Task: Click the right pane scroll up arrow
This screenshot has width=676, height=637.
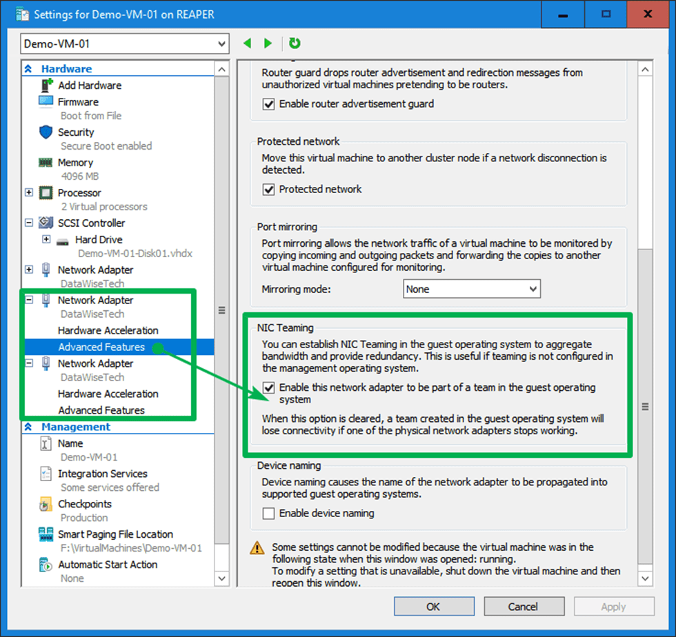Action: pyautogui.click(x=645, y=70)
